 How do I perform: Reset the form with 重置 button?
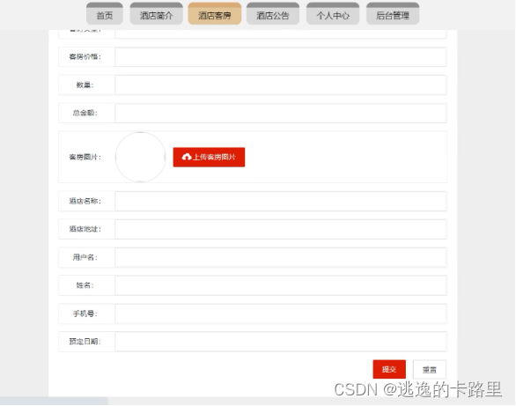[x=430, y=370]
